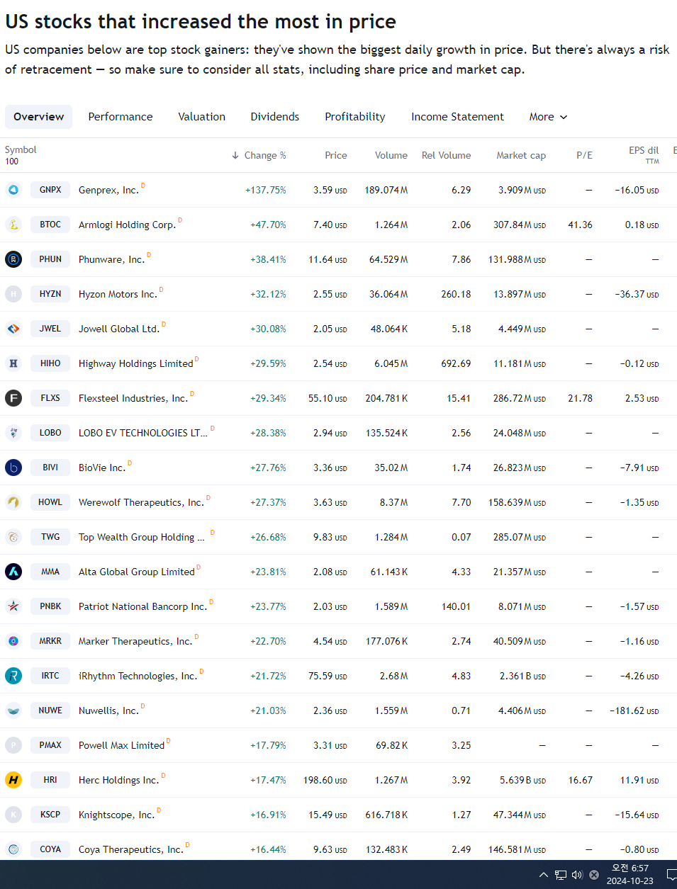The width and height of the screenshot is (677, 889).
Task: Click the Highway Holdings logo icon
Action: point(13,363)
